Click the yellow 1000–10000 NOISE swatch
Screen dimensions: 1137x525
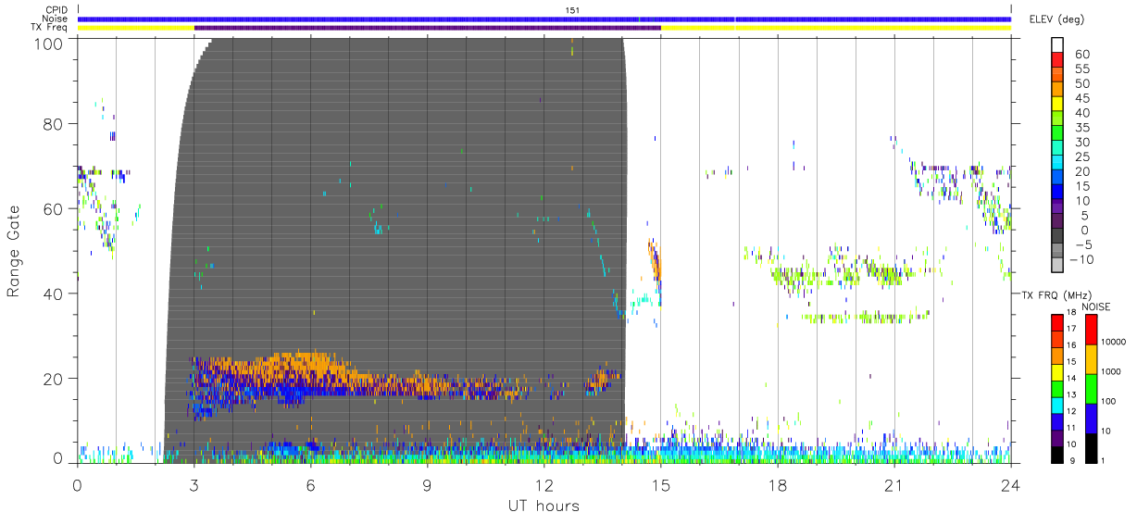(x=1091, y=359)
